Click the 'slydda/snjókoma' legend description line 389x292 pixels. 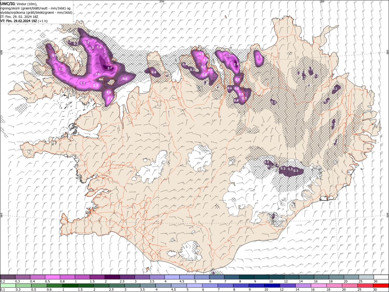pos(36,12)
